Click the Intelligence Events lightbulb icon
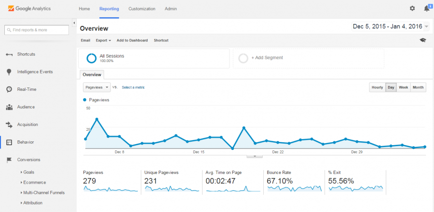Screen dimensions: 434x212 (x=9, y=72)
